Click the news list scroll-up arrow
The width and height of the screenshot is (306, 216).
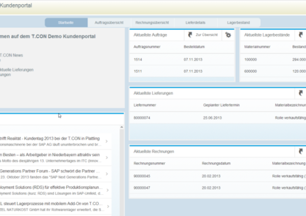121,127
